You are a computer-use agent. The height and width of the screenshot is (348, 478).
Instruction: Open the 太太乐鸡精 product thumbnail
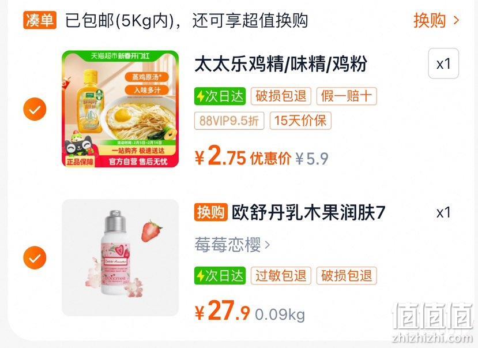pos(121,109)
